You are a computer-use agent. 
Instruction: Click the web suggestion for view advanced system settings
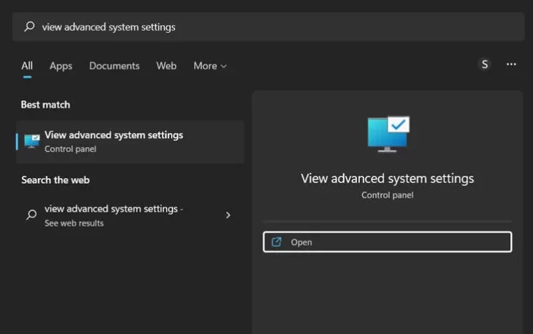114,209
